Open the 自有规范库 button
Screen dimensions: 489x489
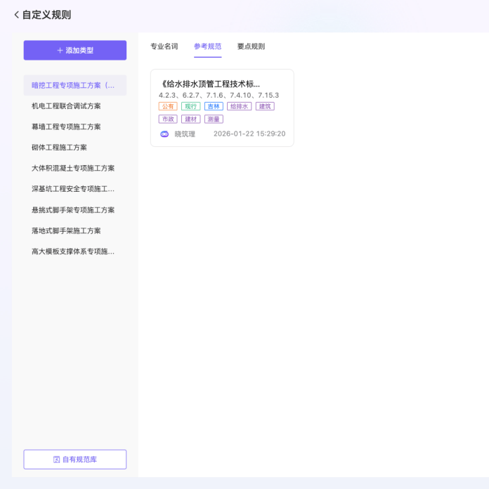75,459
